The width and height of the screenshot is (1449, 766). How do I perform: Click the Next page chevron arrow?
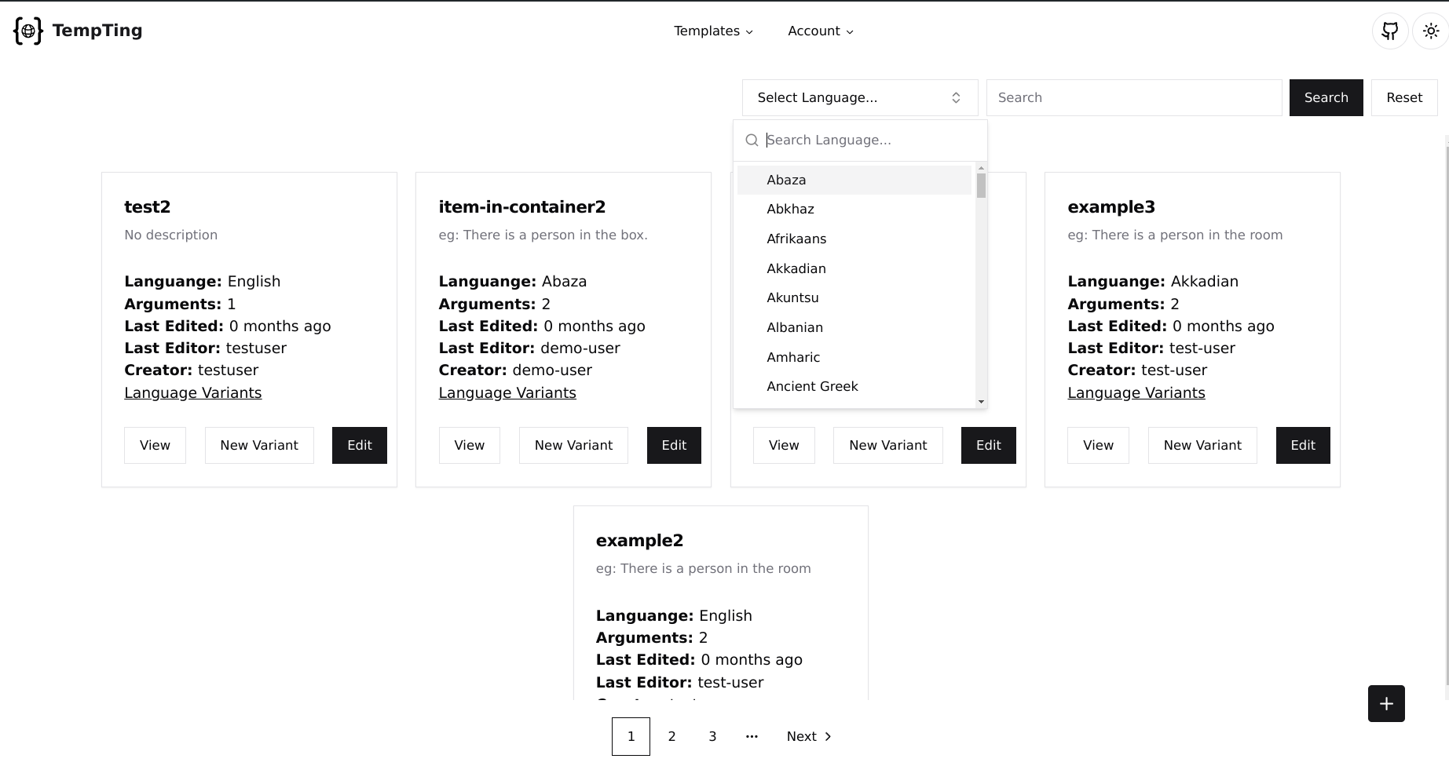coord(828,736)
